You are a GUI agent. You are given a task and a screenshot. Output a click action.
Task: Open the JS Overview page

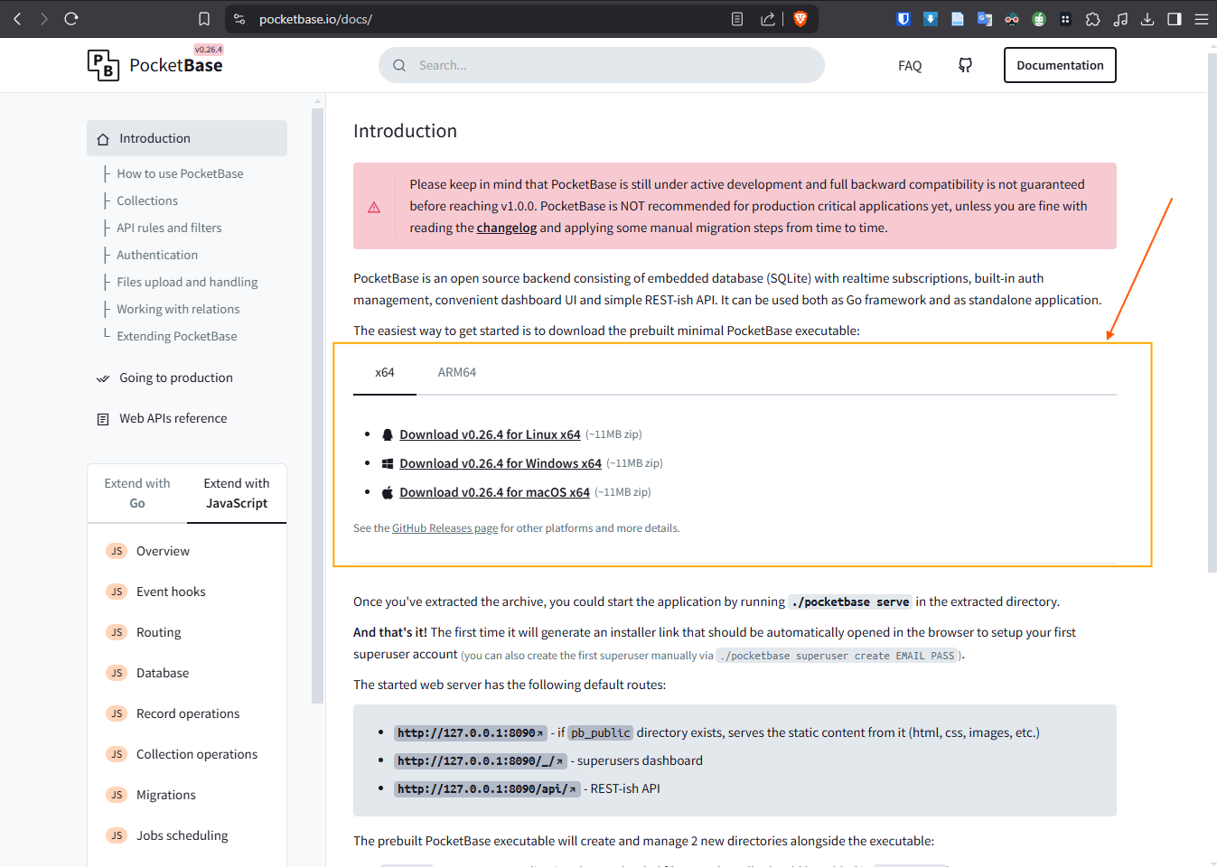(163, 551)
